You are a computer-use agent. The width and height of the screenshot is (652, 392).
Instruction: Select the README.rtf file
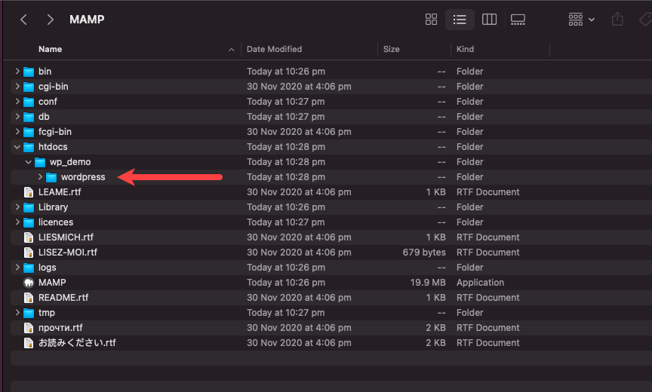coord(63,298)
